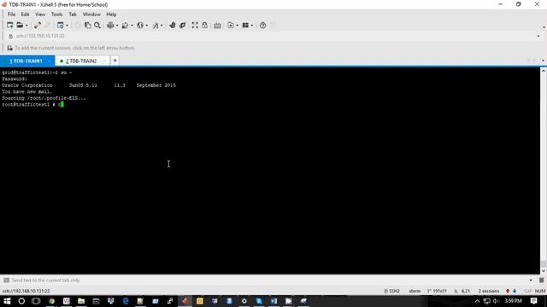
Task: Open the Edit menu
Action: tap(25, 14)
